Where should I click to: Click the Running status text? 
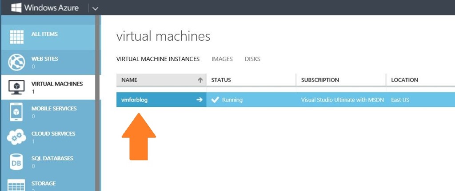pyautogui.click(x=232, y=100)
